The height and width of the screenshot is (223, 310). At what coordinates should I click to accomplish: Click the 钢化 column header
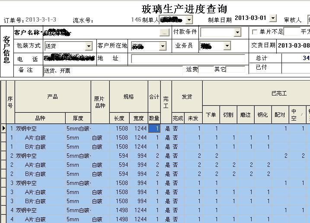262,115
